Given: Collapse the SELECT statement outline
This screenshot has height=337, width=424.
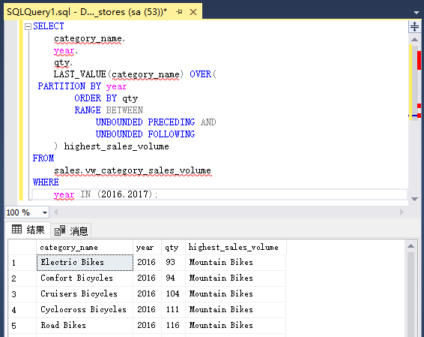Looking at the screenshot, I should pos(28,26).
